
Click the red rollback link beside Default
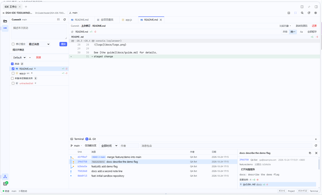tap(38, 58)
